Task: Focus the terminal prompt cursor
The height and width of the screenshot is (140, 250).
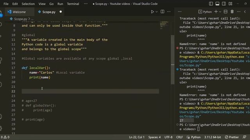Action: (198, 129)
